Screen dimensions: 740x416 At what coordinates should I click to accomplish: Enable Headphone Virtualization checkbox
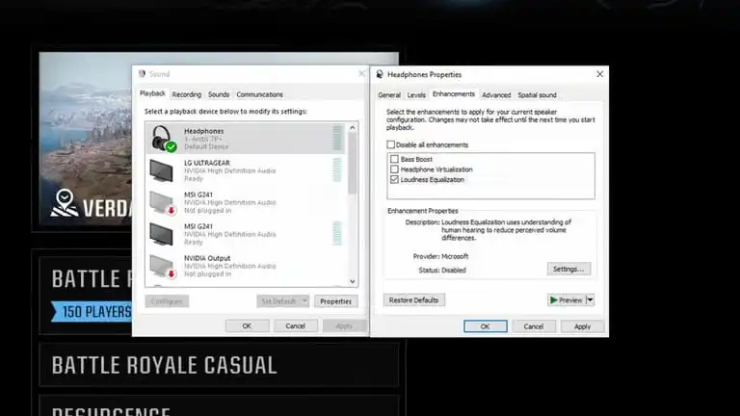click(x=394, y=169)
